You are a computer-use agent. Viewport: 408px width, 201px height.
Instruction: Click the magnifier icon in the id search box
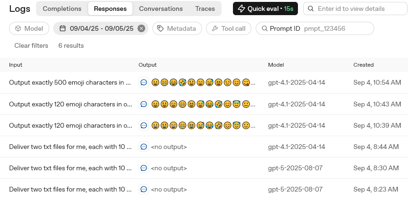(311, 9)
